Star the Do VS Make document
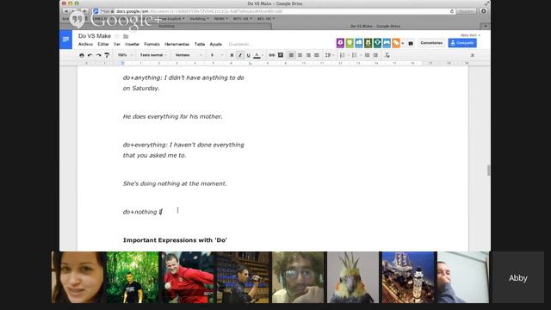 pyautogui.click(x=117, y=36)
